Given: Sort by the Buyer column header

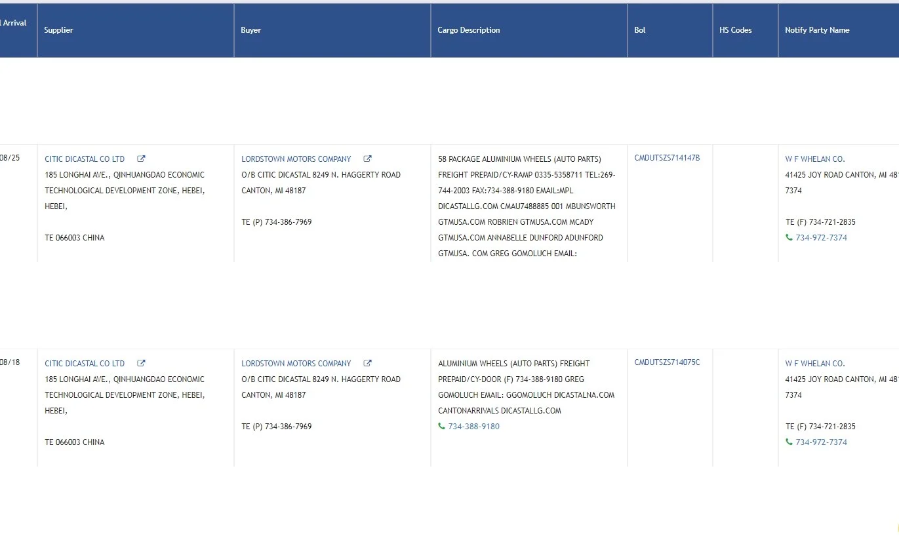Looking at the screenshot, I should coord(250,30).
